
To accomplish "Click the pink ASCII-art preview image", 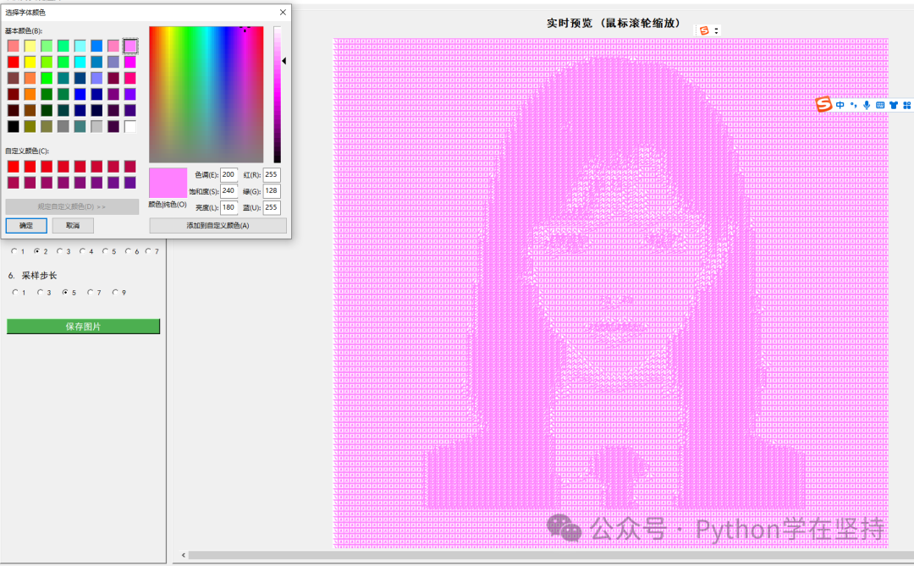I will pyautogui.click(x=610, y=294).
